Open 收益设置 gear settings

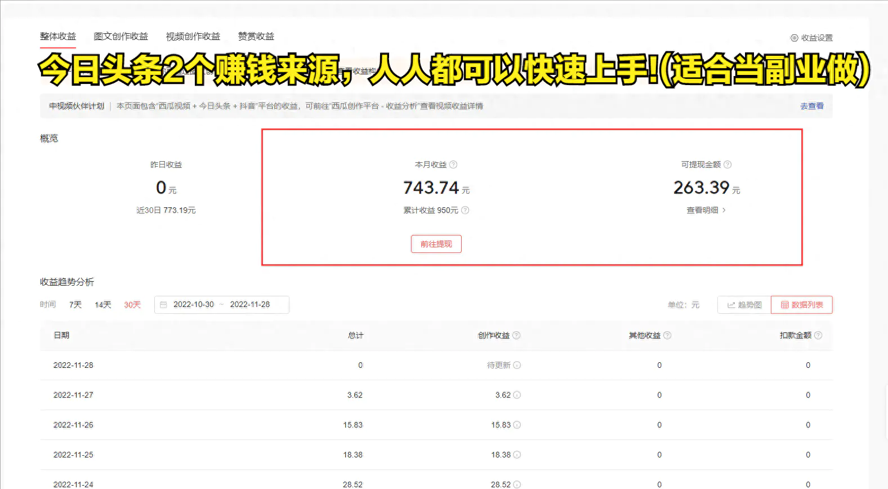[811, 38]
